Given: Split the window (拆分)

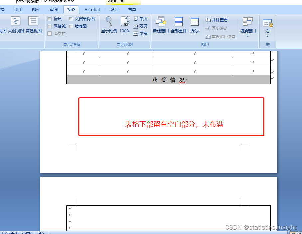Looking at the screenshot, I should tap(194, 25).
